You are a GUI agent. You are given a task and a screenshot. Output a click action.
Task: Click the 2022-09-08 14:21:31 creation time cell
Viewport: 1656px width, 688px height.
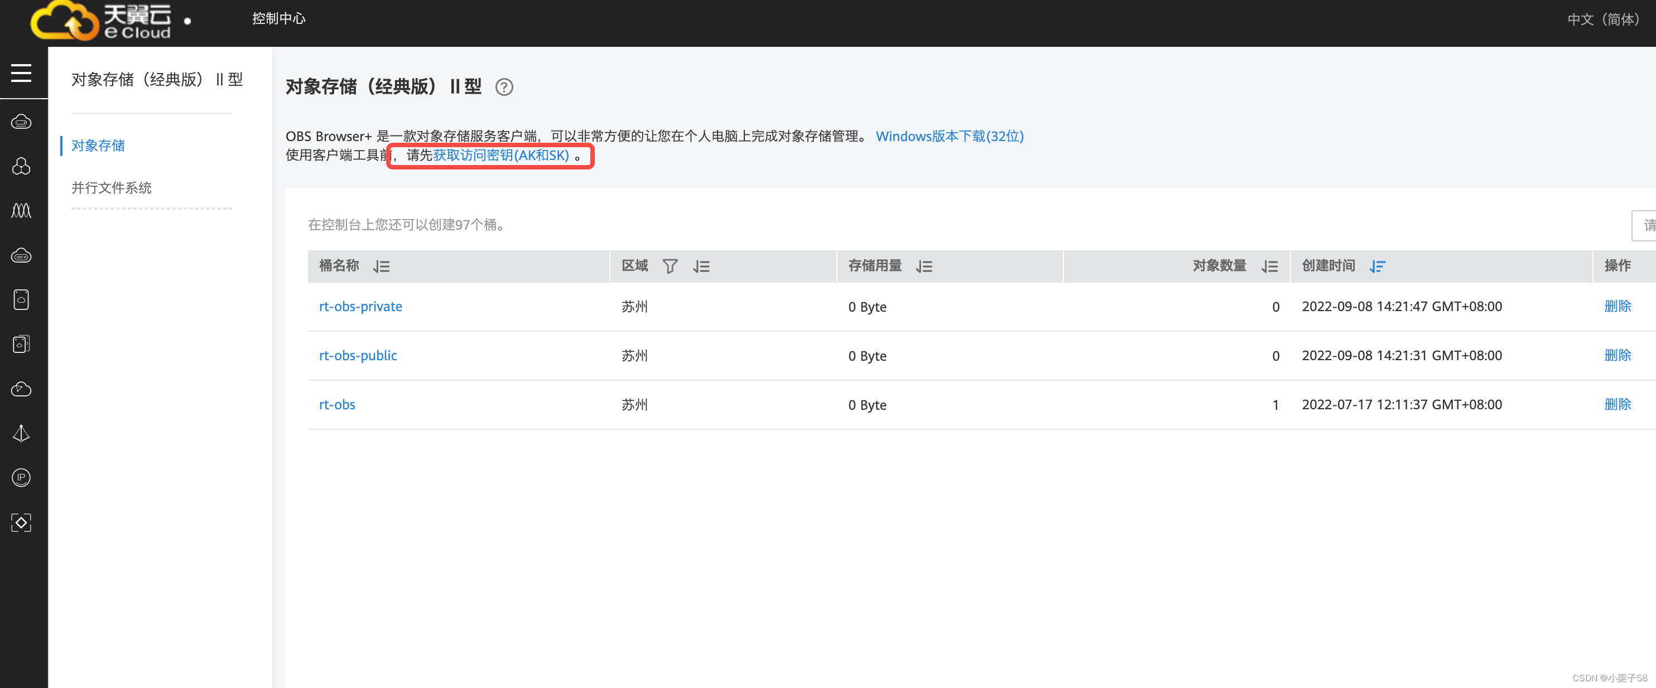tap(1402, 356)
